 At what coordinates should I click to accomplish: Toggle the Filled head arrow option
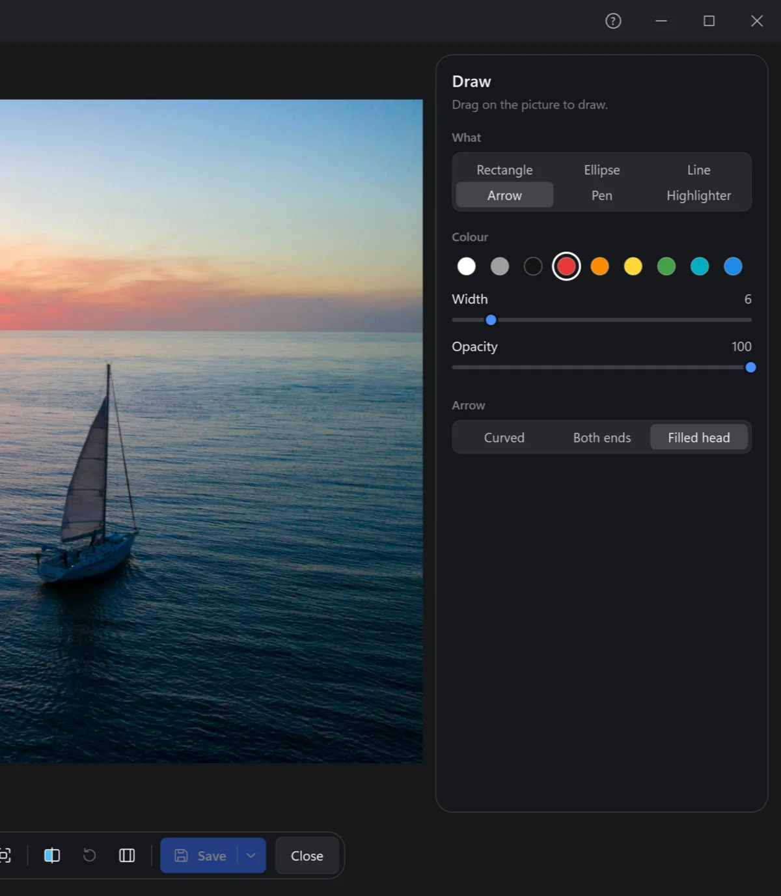point(699,438)
